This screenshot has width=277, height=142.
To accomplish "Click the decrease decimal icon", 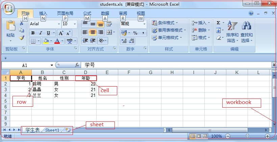I will (132, 41).
